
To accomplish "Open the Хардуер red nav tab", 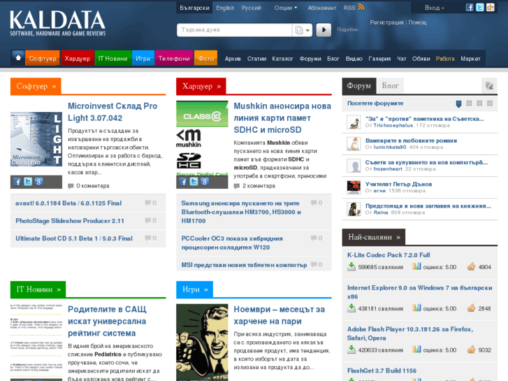I will [77, 58].
